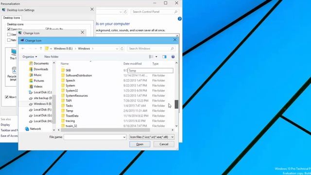Click the SoftwareDistribution folder icon

click(x=63, y=75)
